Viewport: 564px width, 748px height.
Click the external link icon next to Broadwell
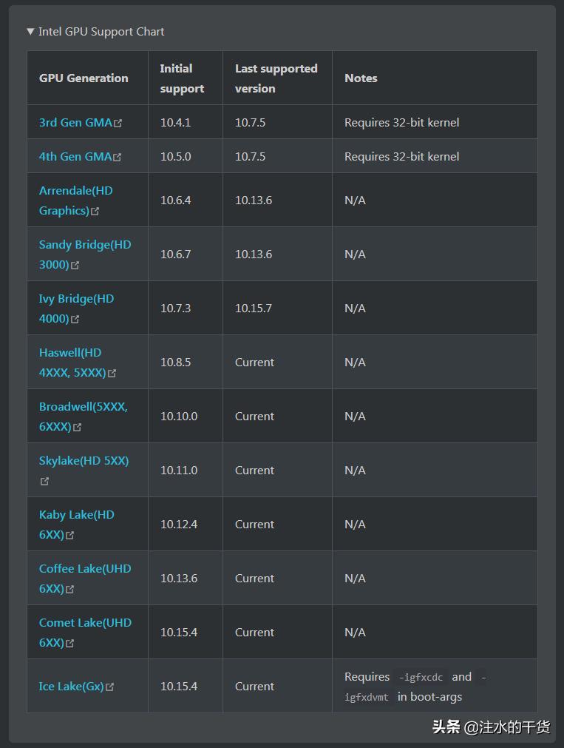[x=78, y=428]
